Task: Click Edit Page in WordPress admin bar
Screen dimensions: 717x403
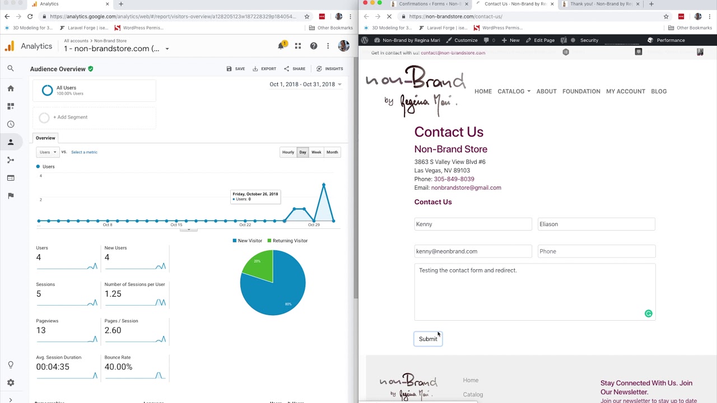Action: (540, 40)
